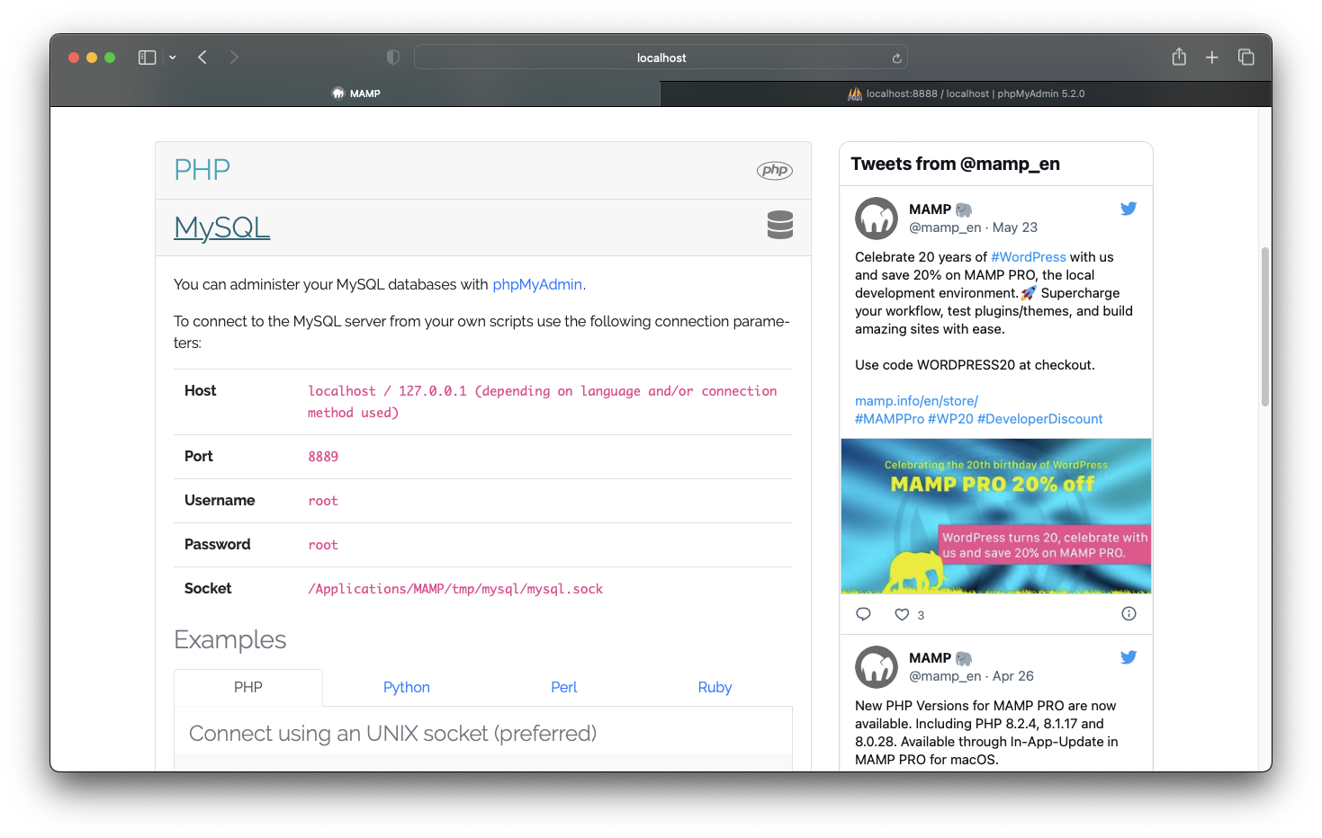Screen dimensions: 1322x838
Task: Click the socket path mysql.sock
Action: point(455,589)
